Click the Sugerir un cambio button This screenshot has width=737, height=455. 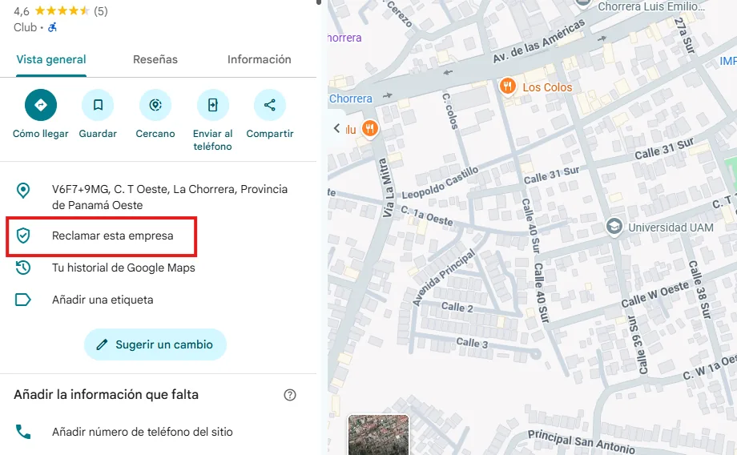[155, 344]
